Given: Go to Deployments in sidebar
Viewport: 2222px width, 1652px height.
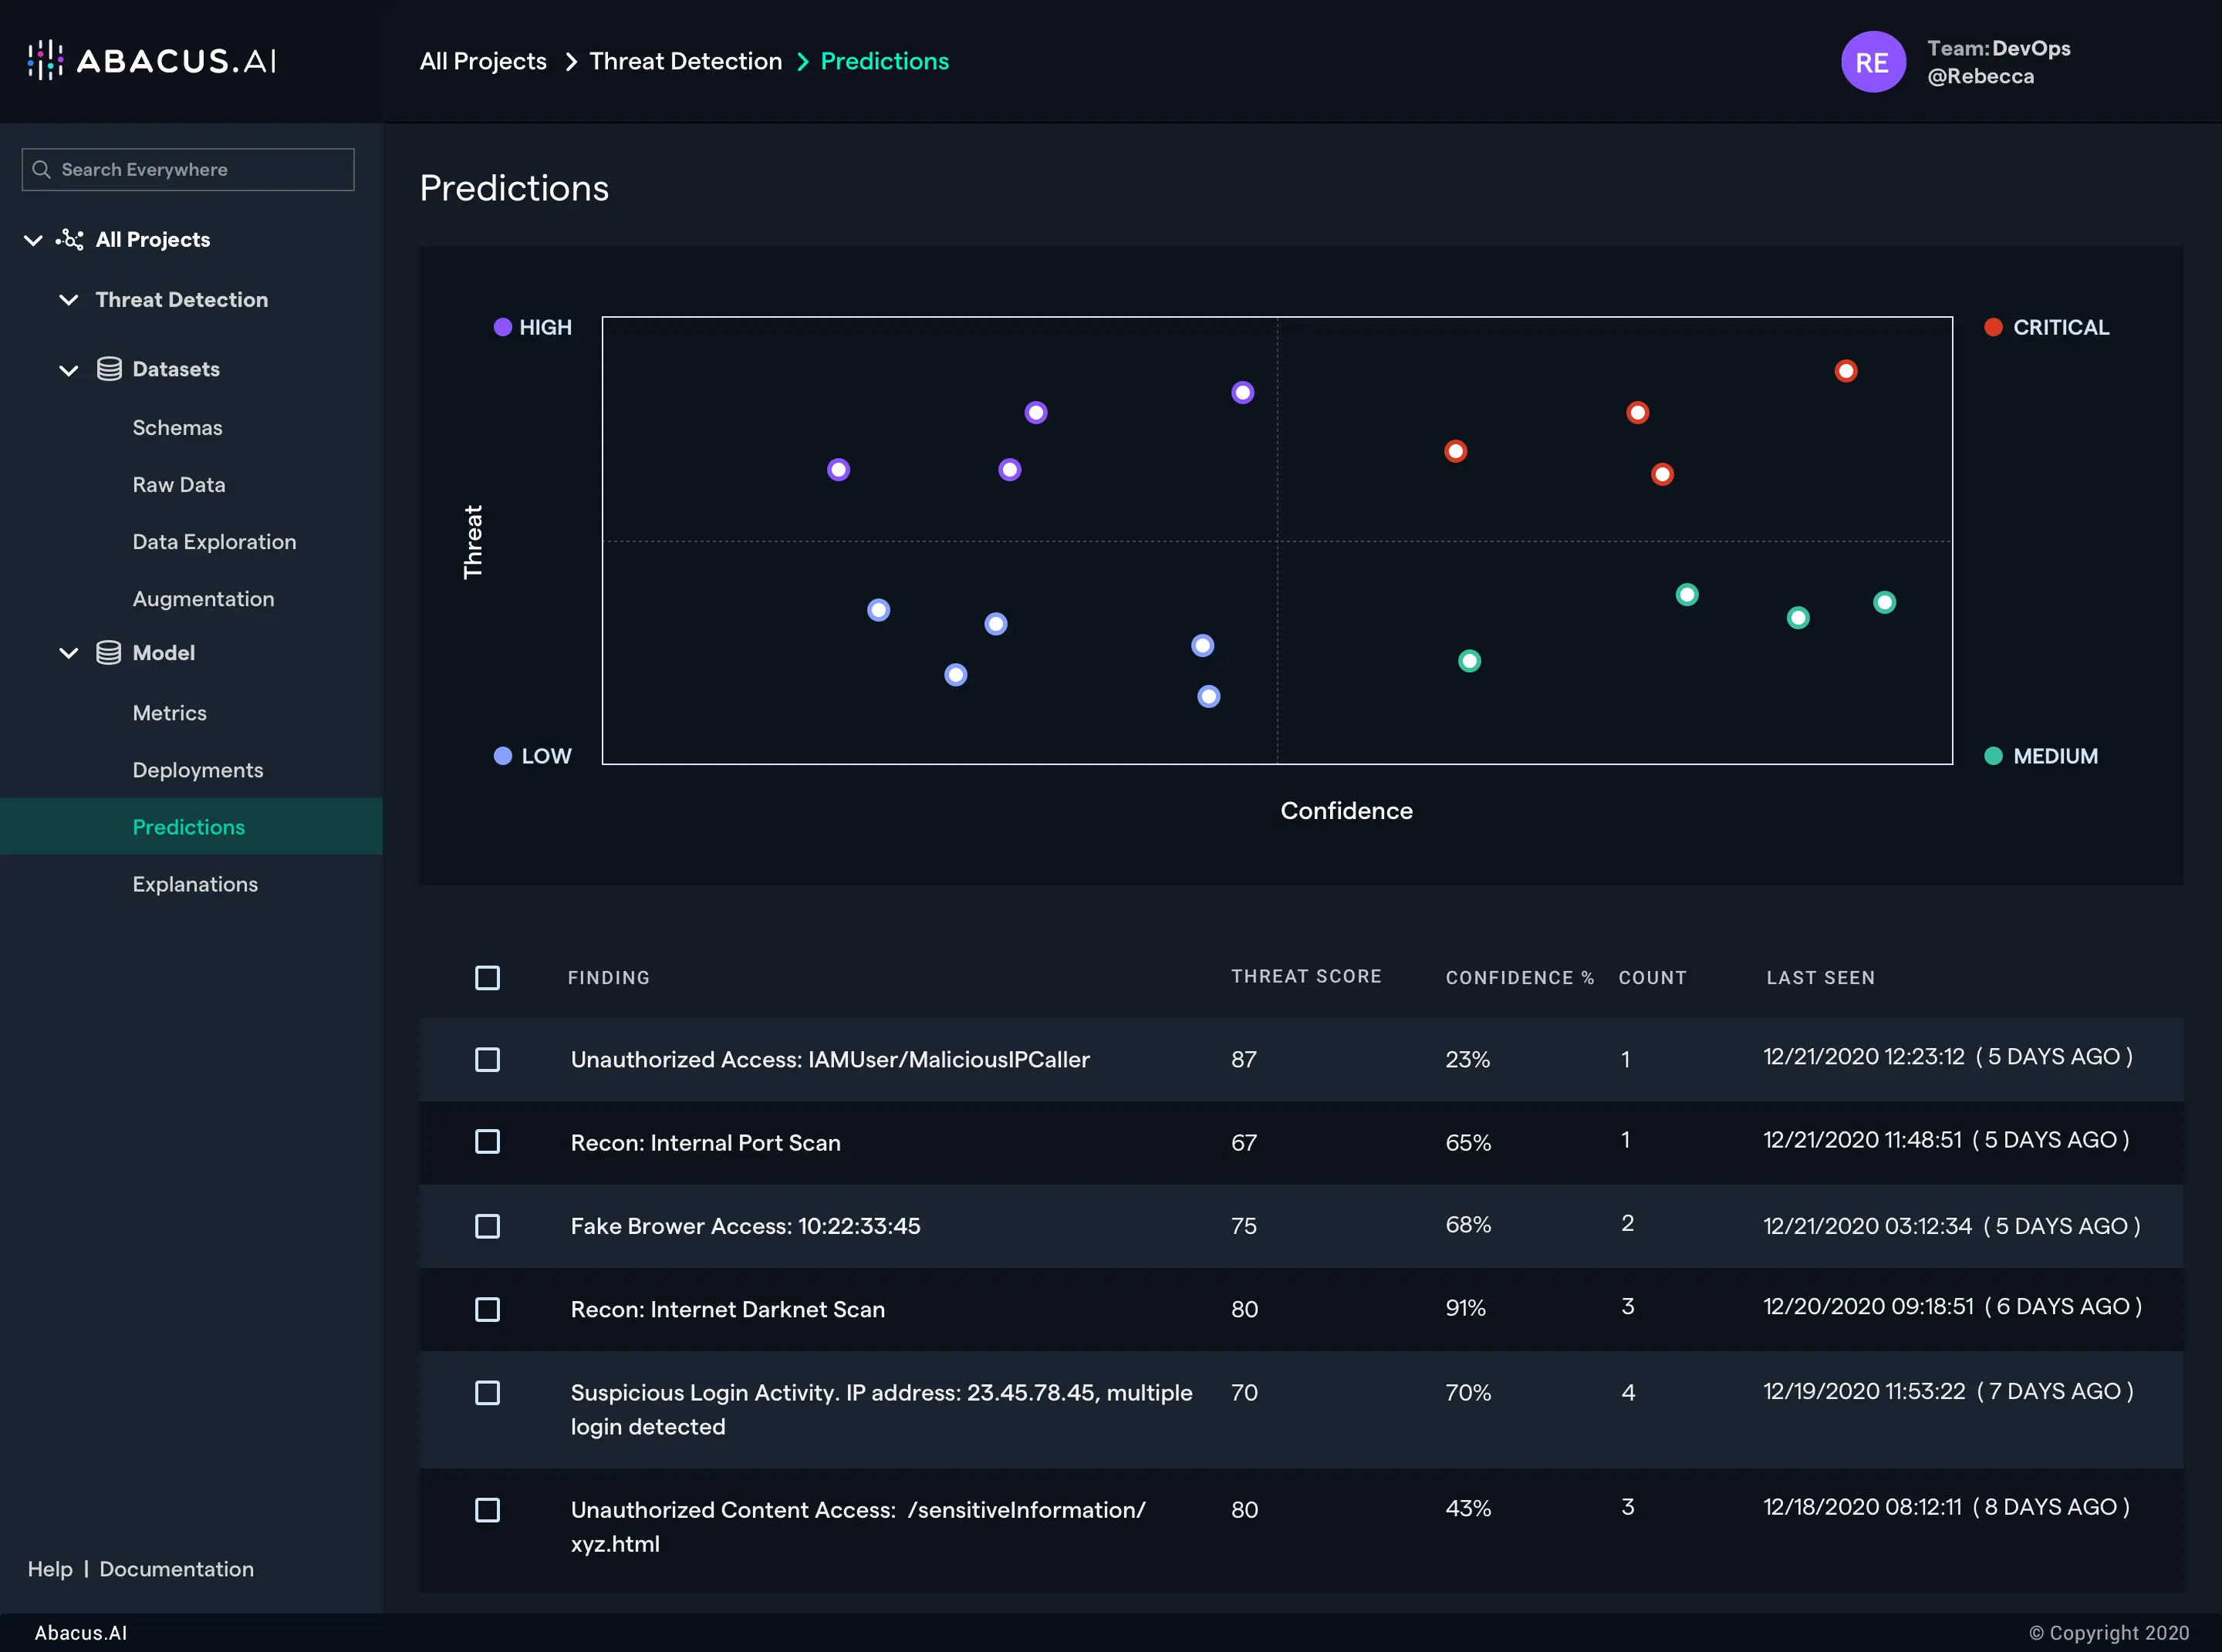Looking at the screenshot, I should coord(198,770).
